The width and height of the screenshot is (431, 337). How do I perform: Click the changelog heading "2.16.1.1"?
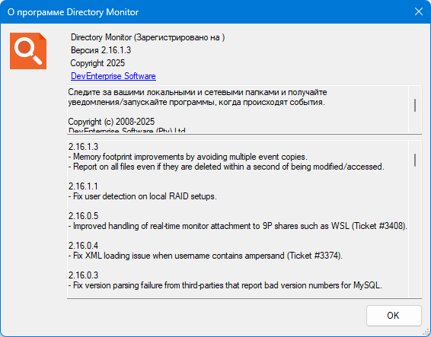pos(83,186)
